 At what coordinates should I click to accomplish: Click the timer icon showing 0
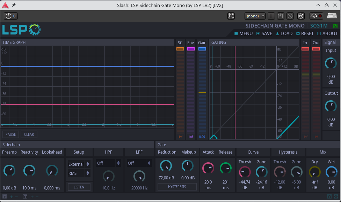click(10, 16)
